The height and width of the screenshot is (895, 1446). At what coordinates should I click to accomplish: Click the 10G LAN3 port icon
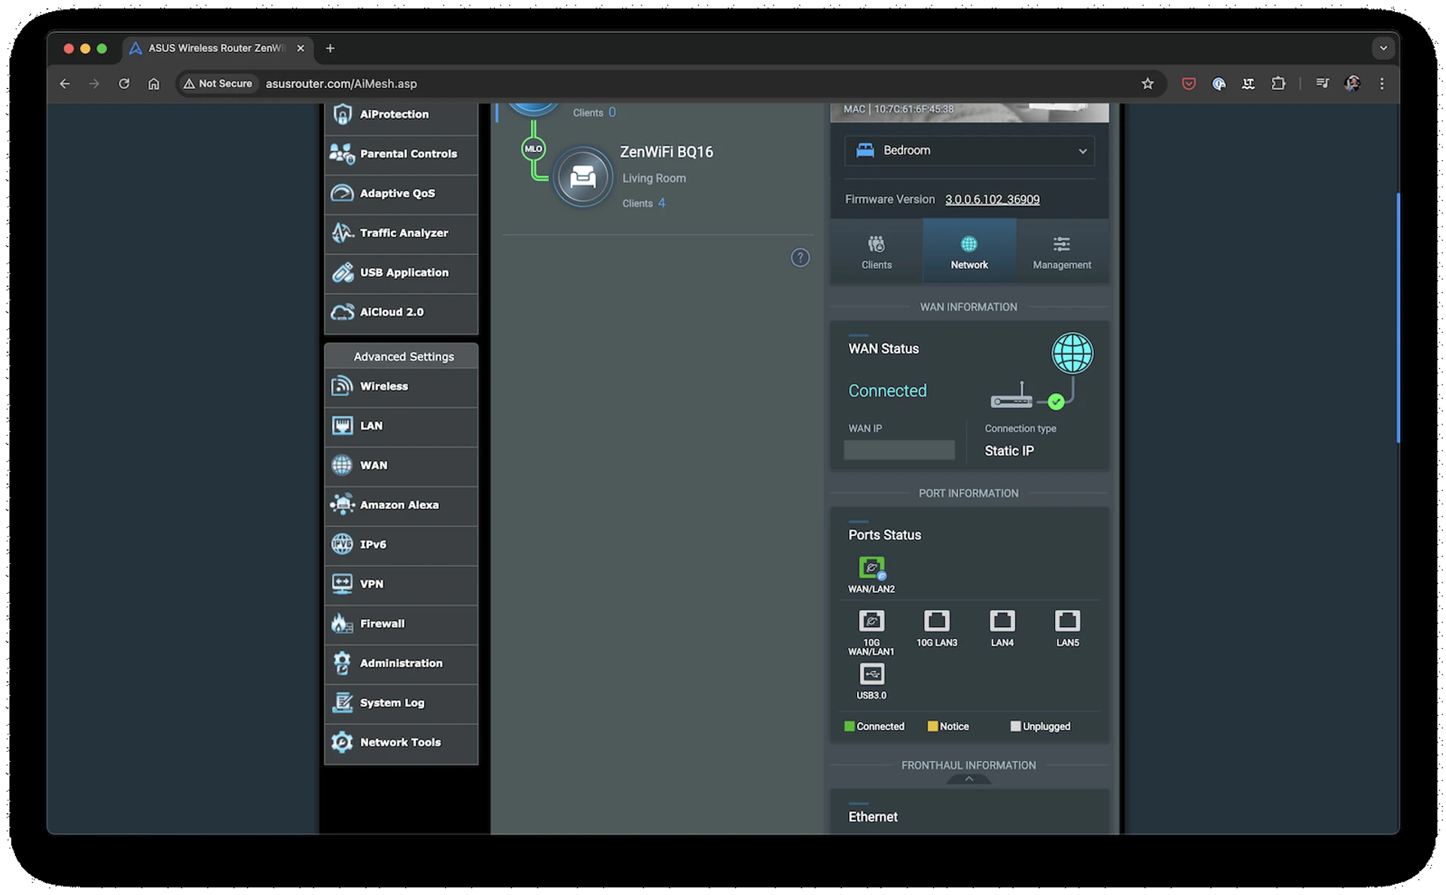pos(936,621)
